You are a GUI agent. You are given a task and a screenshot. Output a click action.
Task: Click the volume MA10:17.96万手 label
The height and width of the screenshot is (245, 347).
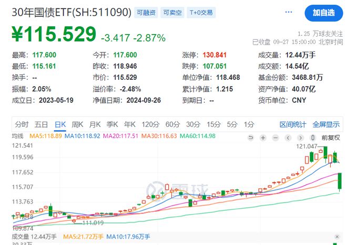coord(128,237)
